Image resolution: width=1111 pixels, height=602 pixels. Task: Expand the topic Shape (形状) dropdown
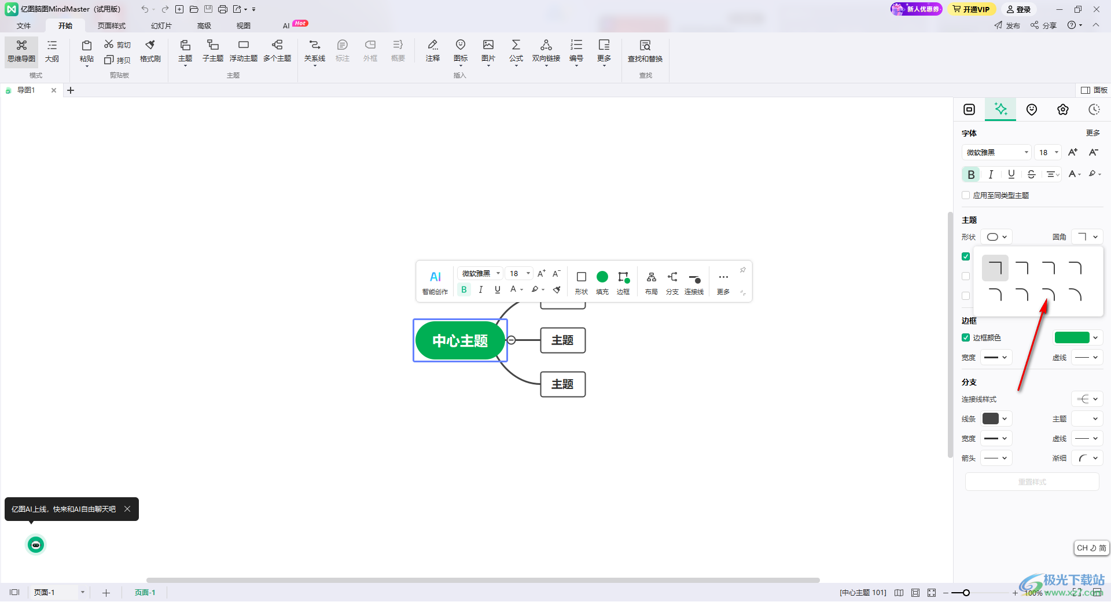point(996,237)
